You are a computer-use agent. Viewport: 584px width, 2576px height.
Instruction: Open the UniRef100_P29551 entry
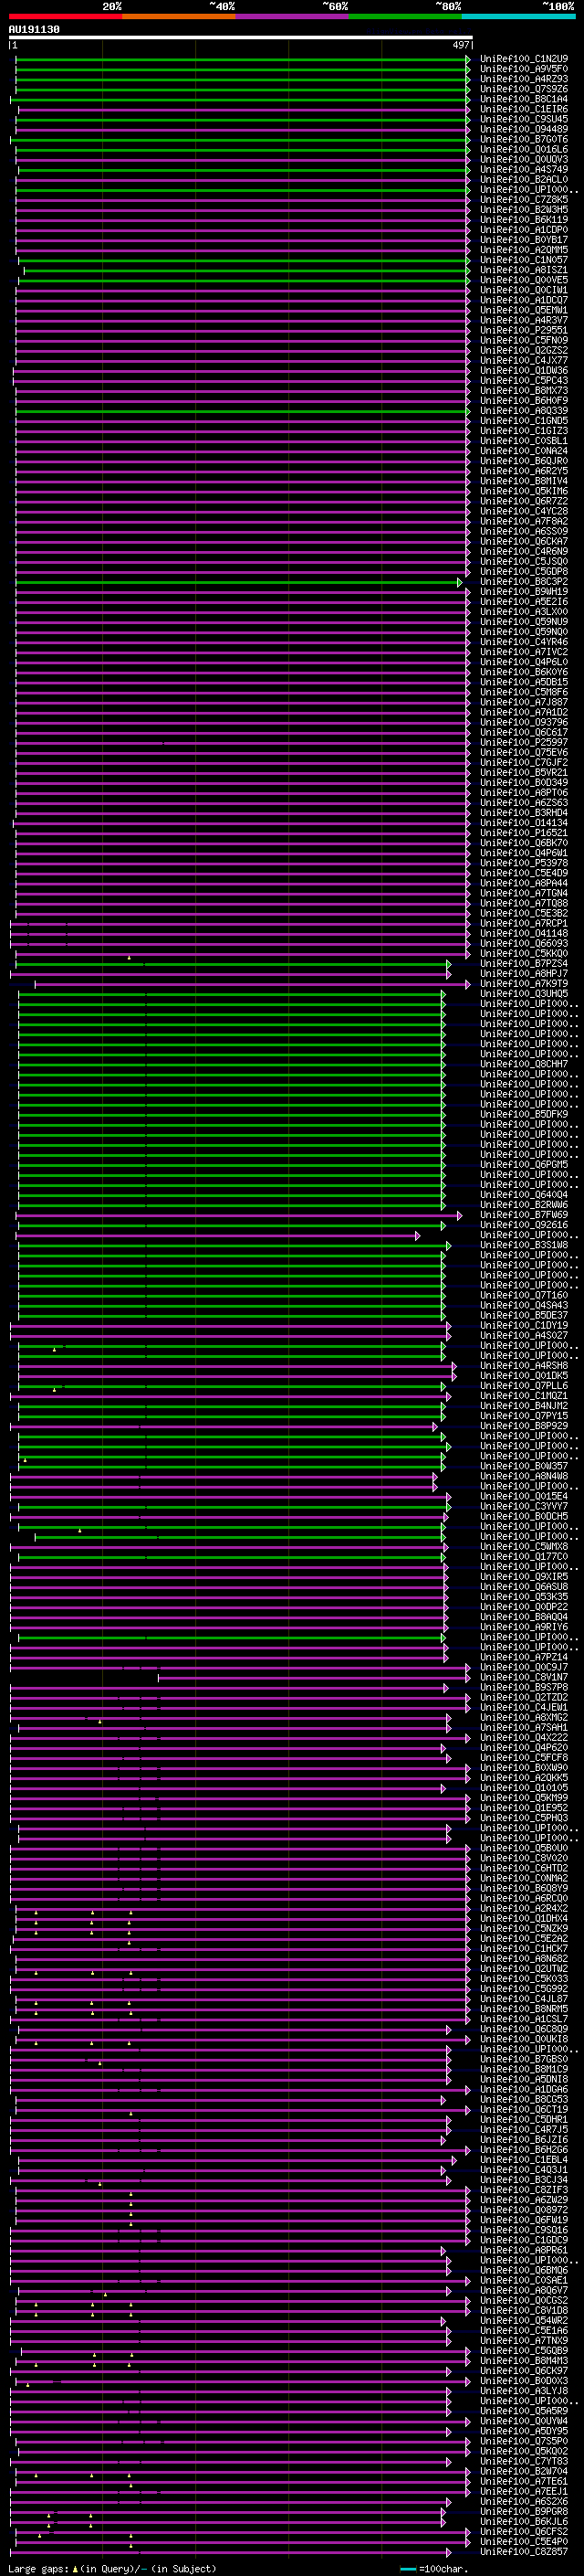pos(524,330)
